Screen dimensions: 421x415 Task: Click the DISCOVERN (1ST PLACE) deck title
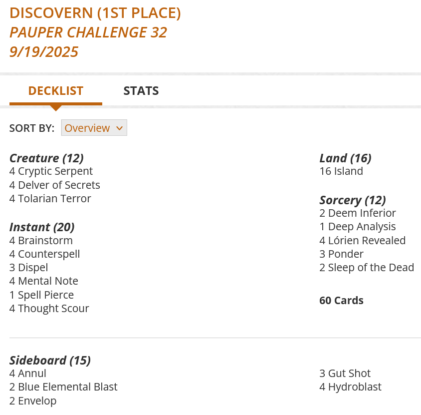point(95,13)
